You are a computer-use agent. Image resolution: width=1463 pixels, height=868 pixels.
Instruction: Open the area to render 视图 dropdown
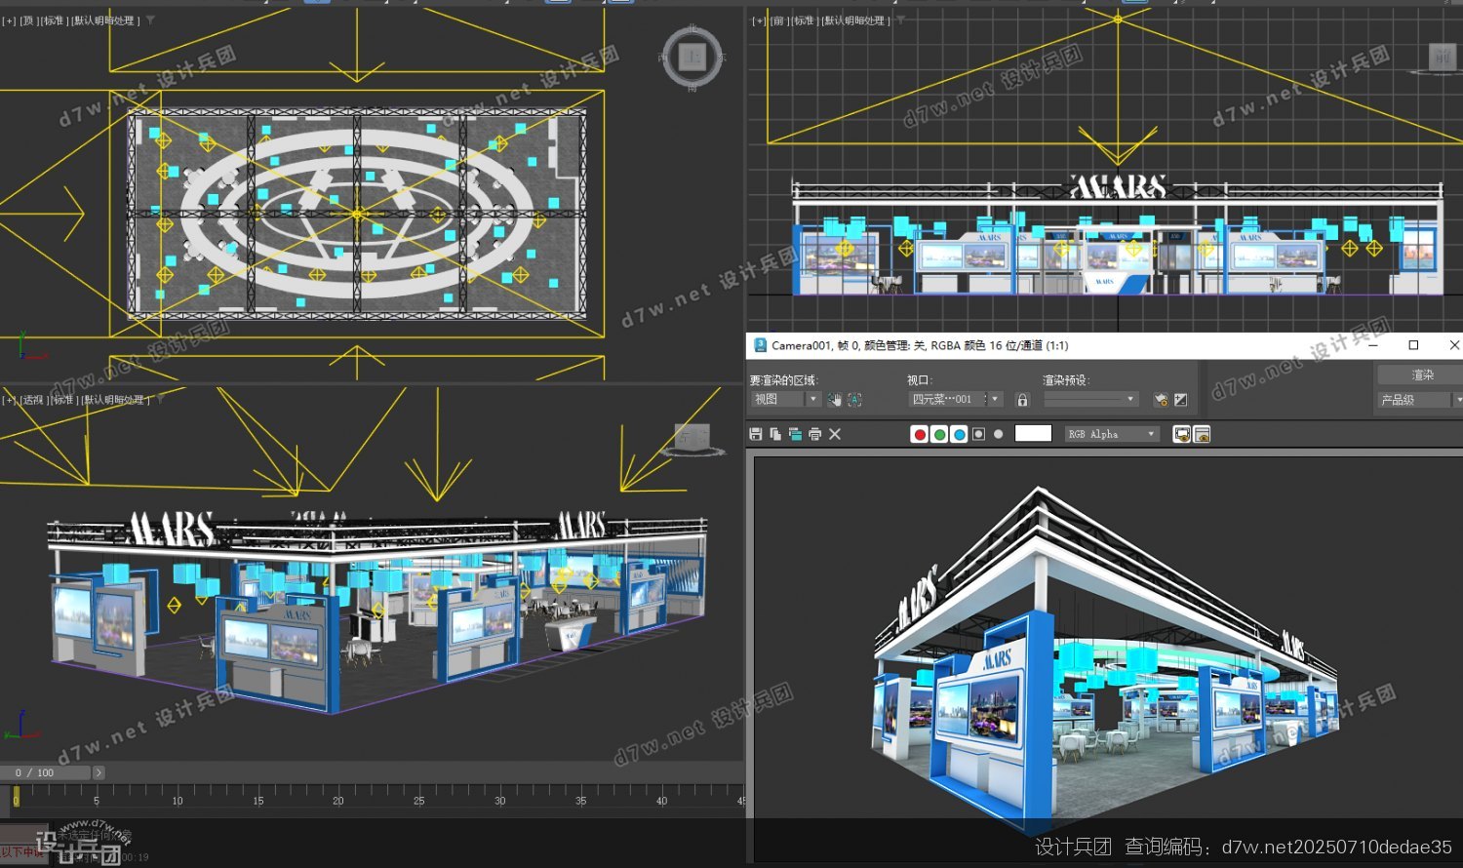785,399
